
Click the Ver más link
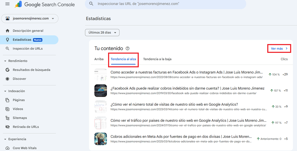tap(279, 48)
